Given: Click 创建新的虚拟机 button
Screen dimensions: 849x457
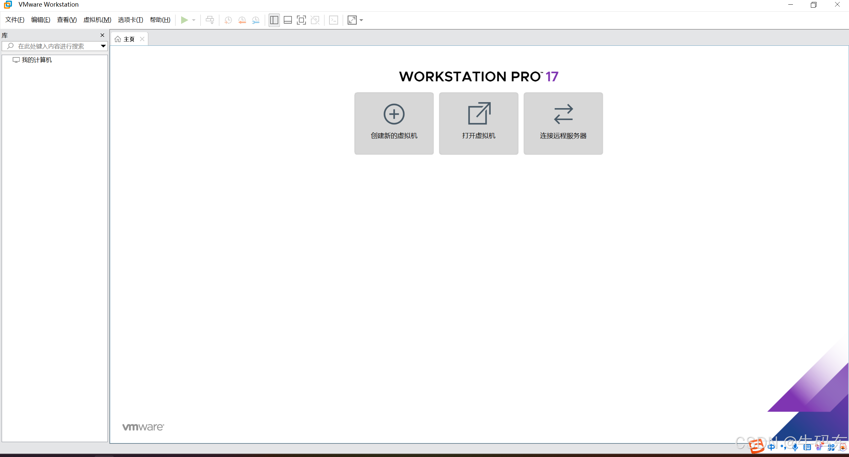Looking at the screenshot, I should click(x=394, y=123).
